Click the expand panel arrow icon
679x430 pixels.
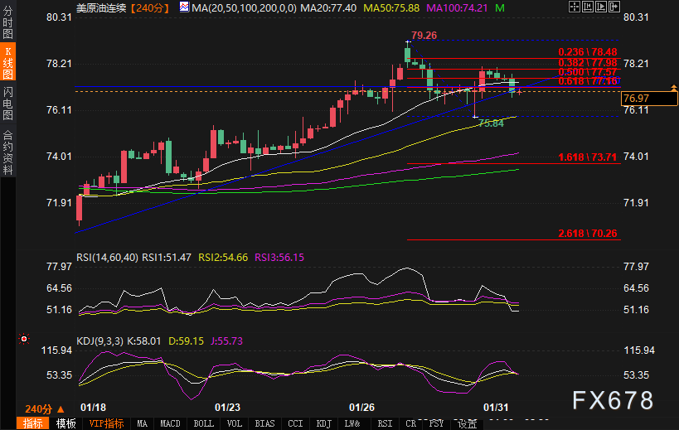(x=614, y=7)
